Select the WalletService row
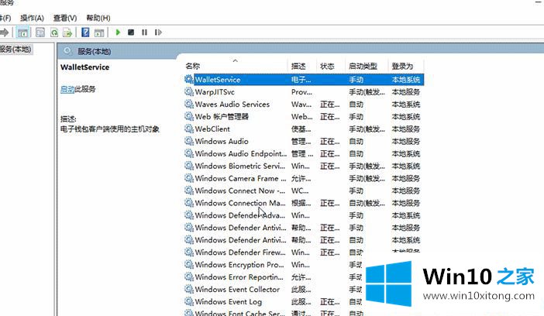 (304, 80)
